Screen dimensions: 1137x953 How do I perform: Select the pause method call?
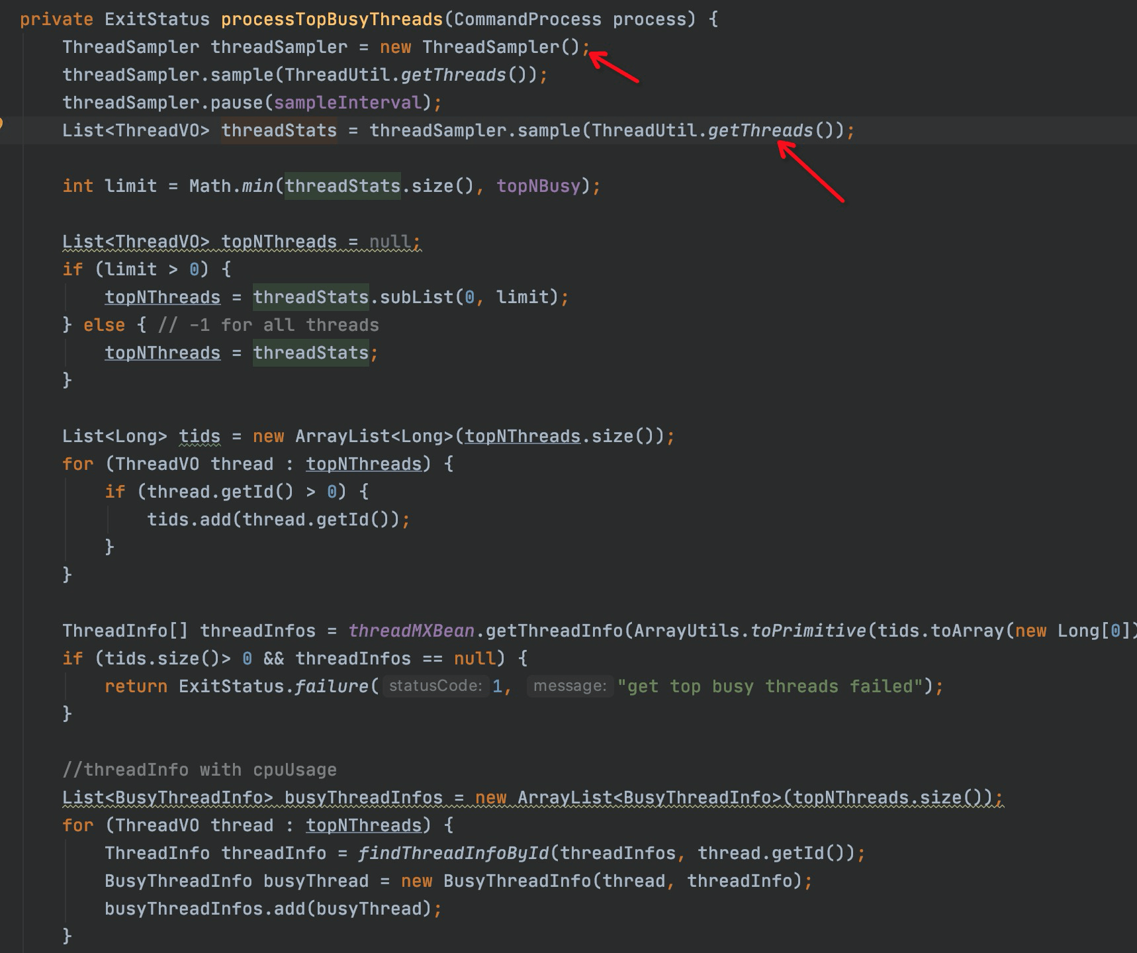[x=236, y=103]
